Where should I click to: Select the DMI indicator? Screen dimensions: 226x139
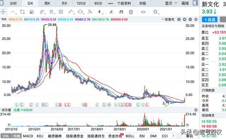[x=153, y=136]
